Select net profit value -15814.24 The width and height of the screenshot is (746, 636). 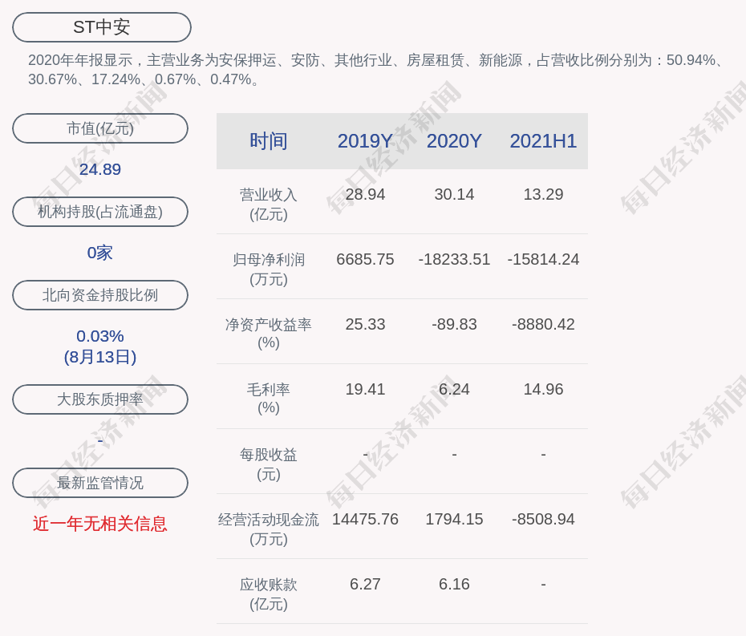543,259
